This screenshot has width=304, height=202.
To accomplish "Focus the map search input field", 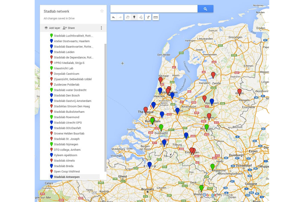I will pos(154,9).
